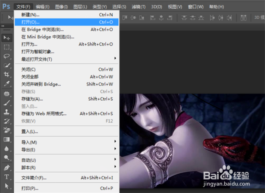Expand the 导入(M) submenu
The height and width of the screenshot is (193, 265).
115,141
